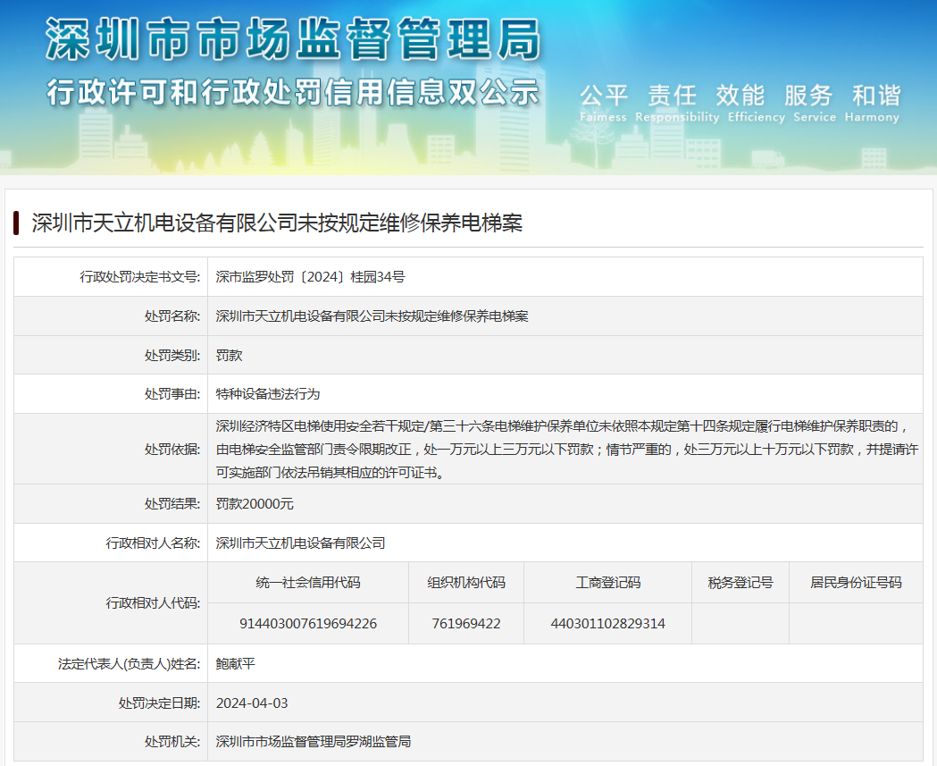Viewport: 937px width, 766px height.
Task: Click the 组织机构代码 column header
Action: (x=466, y=583)
